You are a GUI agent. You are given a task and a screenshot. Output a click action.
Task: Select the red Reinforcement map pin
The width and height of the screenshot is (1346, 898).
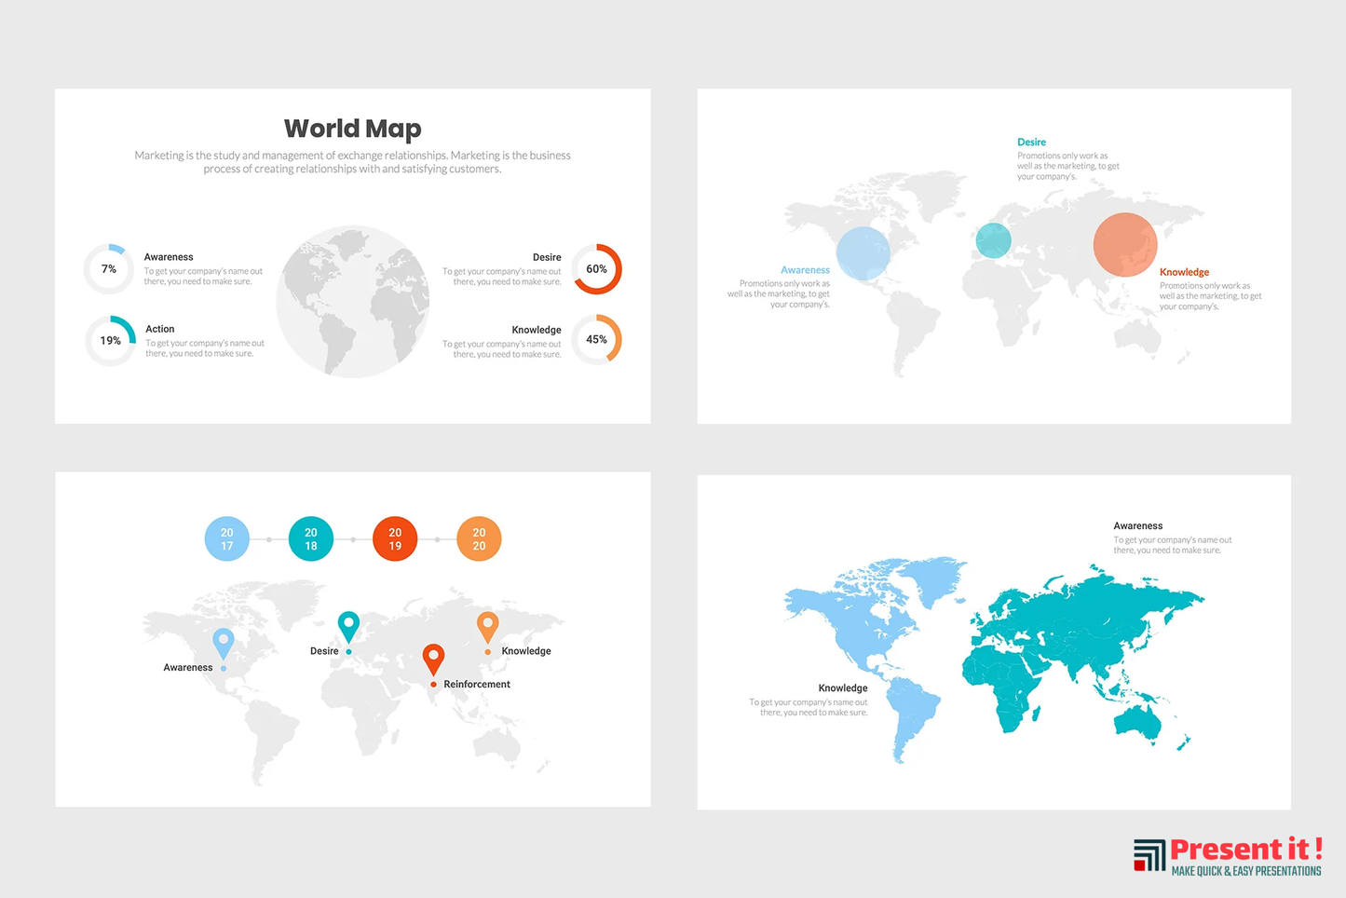point(433,658)
